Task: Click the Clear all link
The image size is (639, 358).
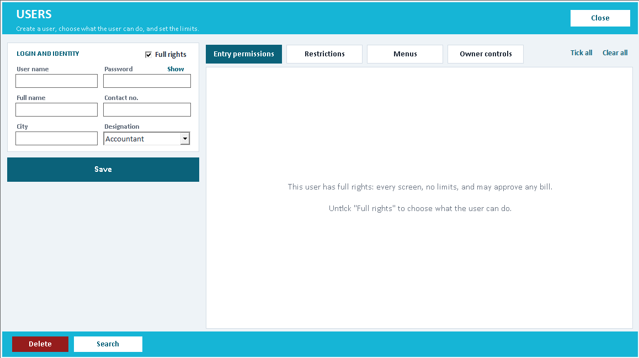Action: [615, 52]
